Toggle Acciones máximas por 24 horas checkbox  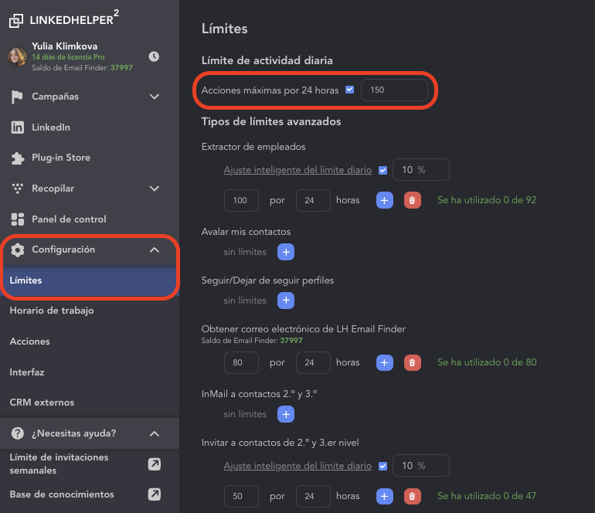click(350, 90)
